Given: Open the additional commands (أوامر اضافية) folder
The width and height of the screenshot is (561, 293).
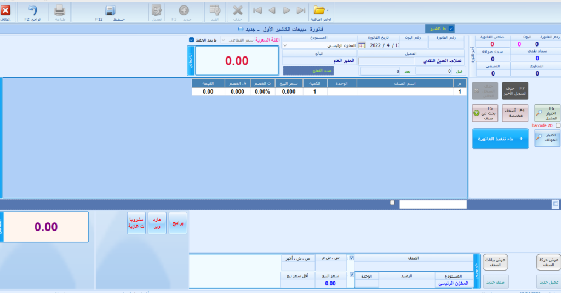Looking at the screenshot, I should pos(320,10).
